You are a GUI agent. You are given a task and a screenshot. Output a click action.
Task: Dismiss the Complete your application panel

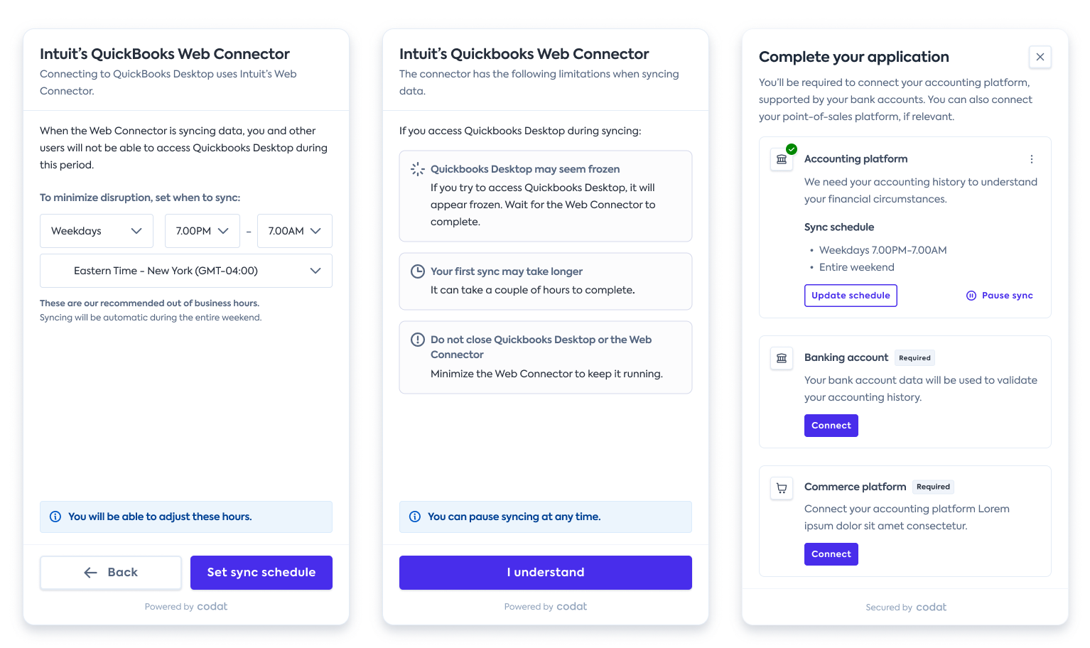[x=1040, y=57]
